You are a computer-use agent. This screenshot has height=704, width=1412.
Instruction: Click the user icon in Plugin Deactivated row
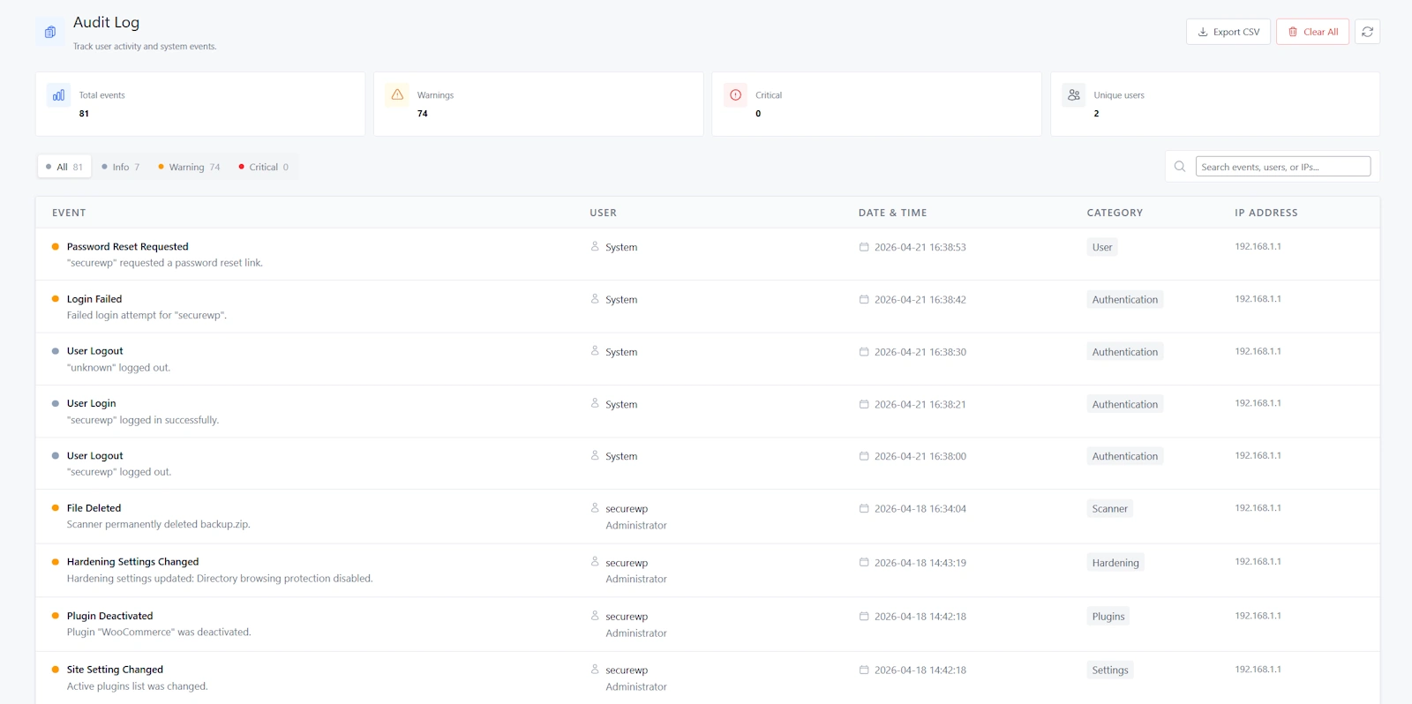point(595,615)
